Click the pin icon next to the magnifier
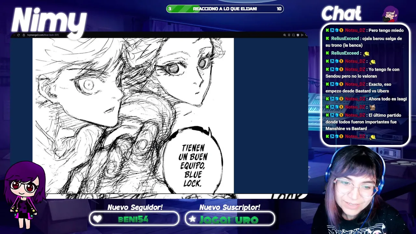This screenshot has width=416, height=234. pos(289,35)
